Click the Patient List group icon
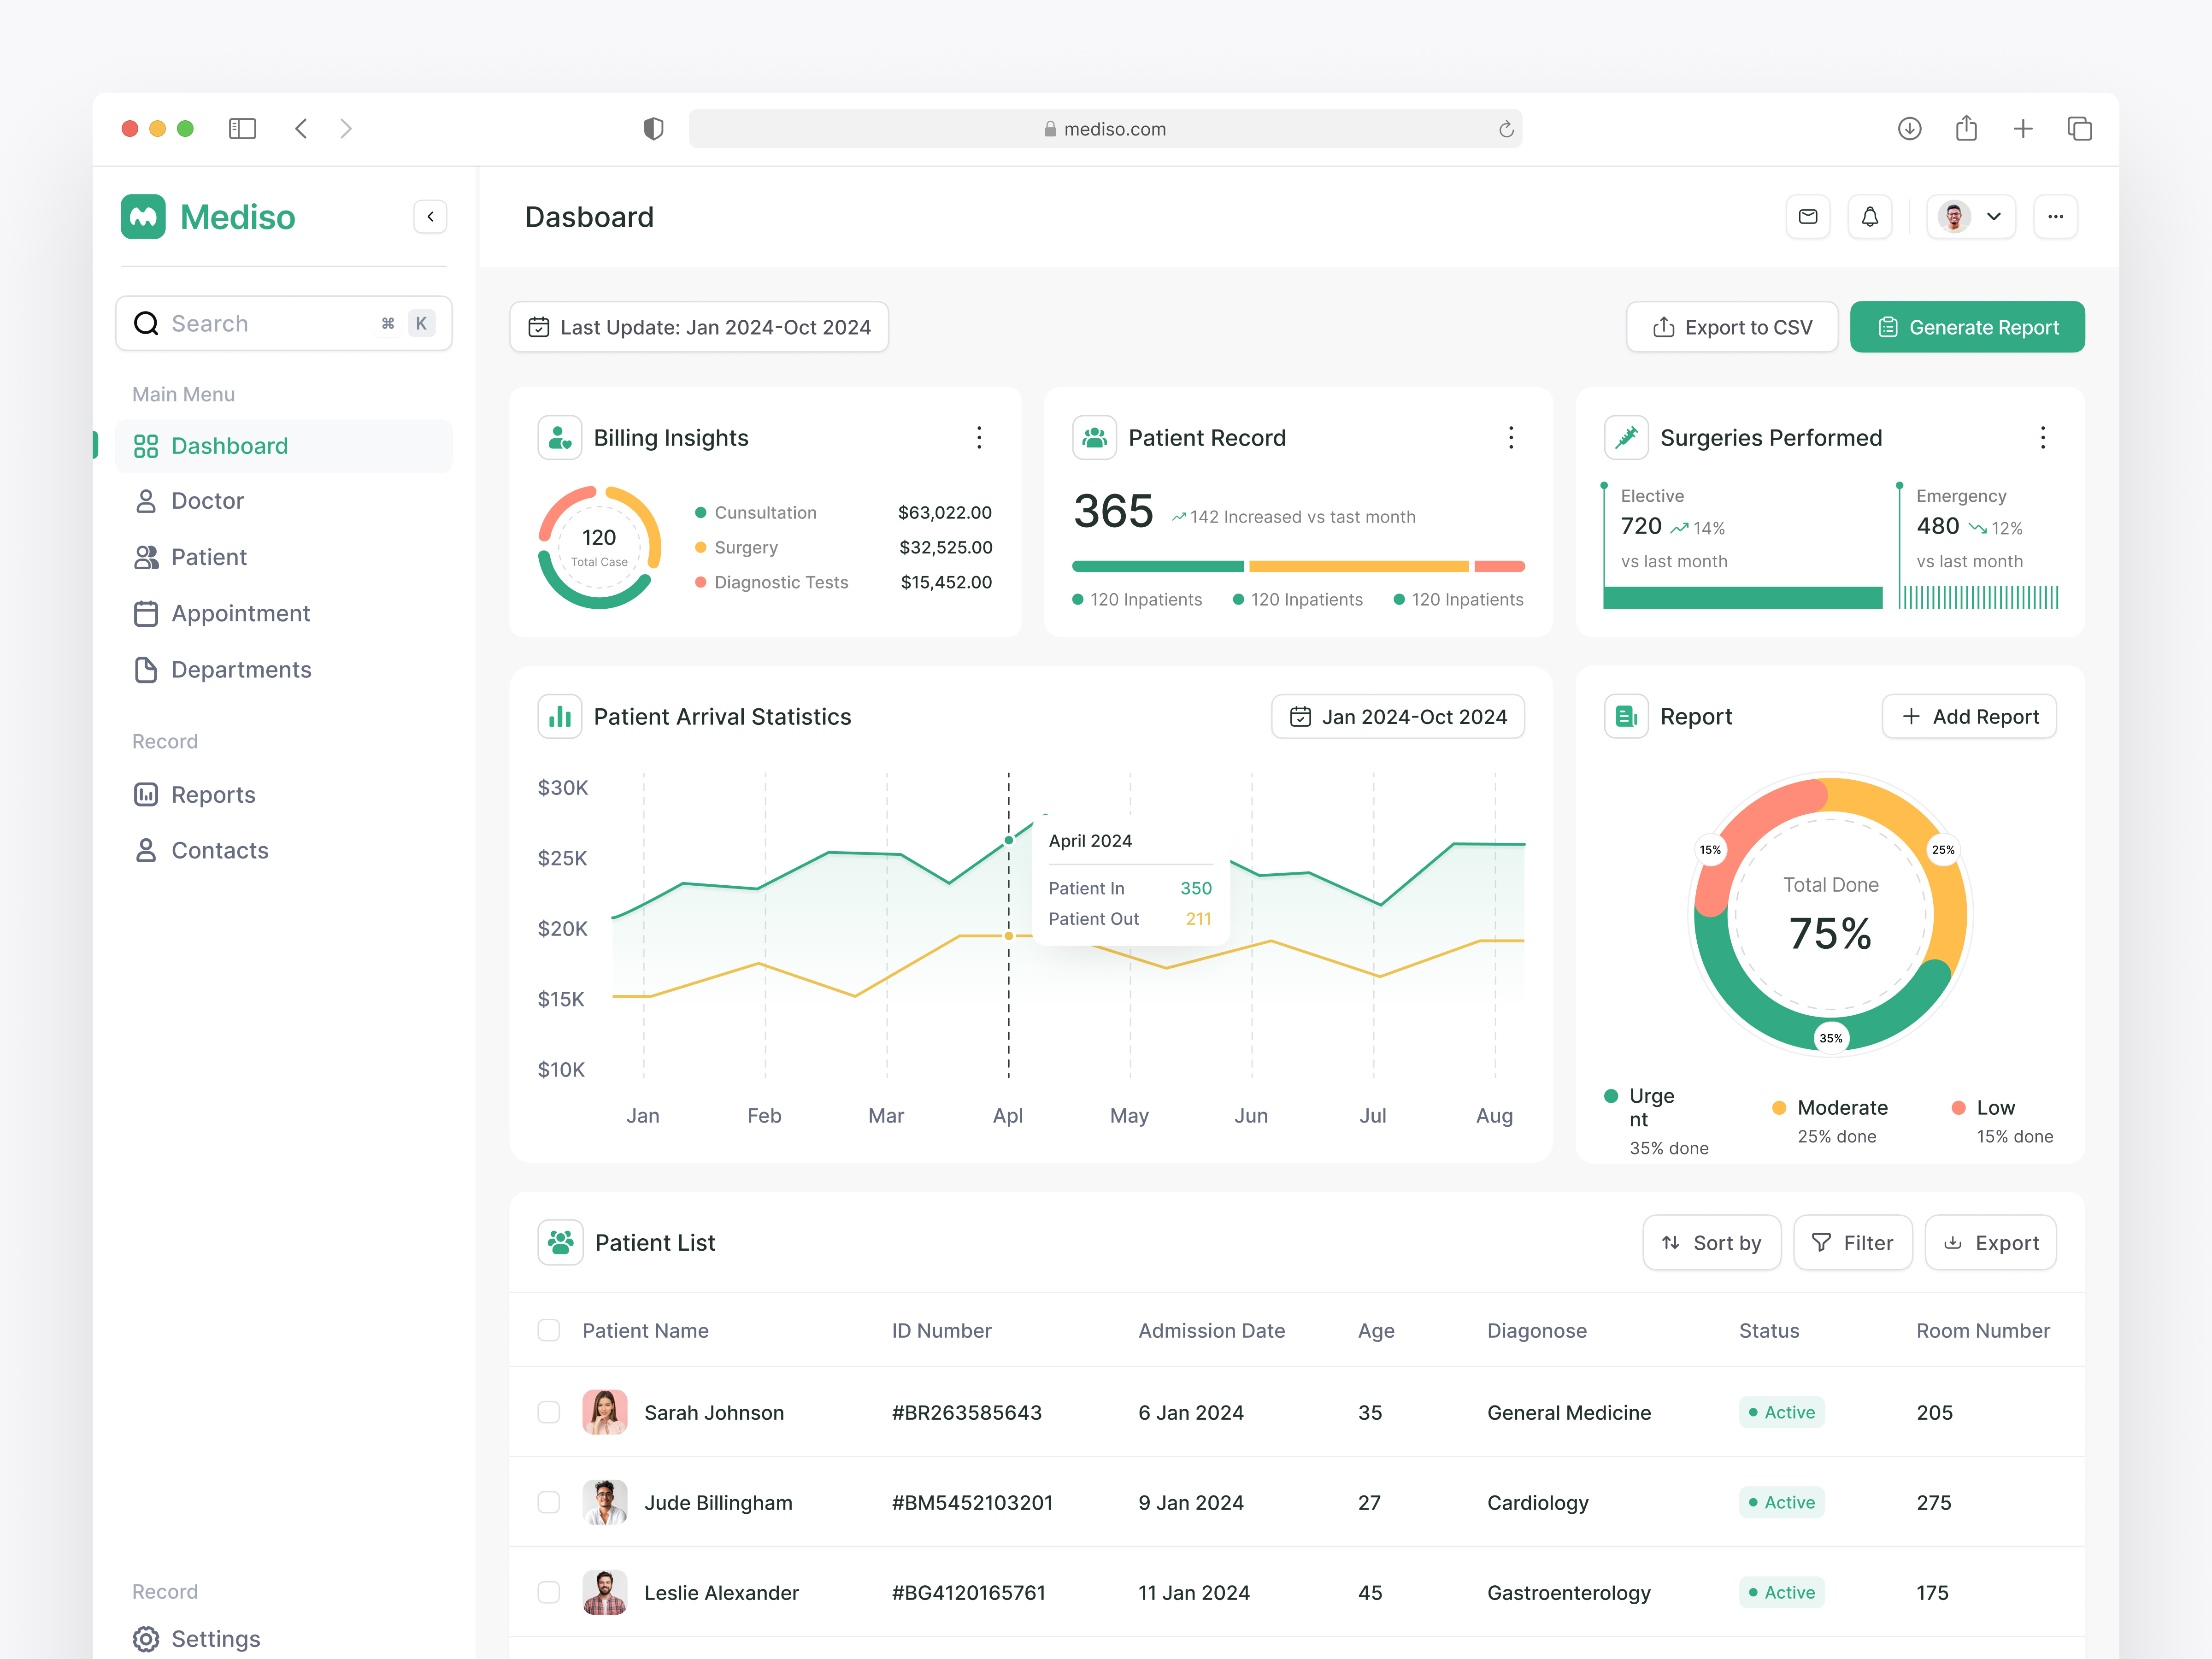Viewport: 2212px width, 1659px height. pyautogui.click(x=560, y=1242)
